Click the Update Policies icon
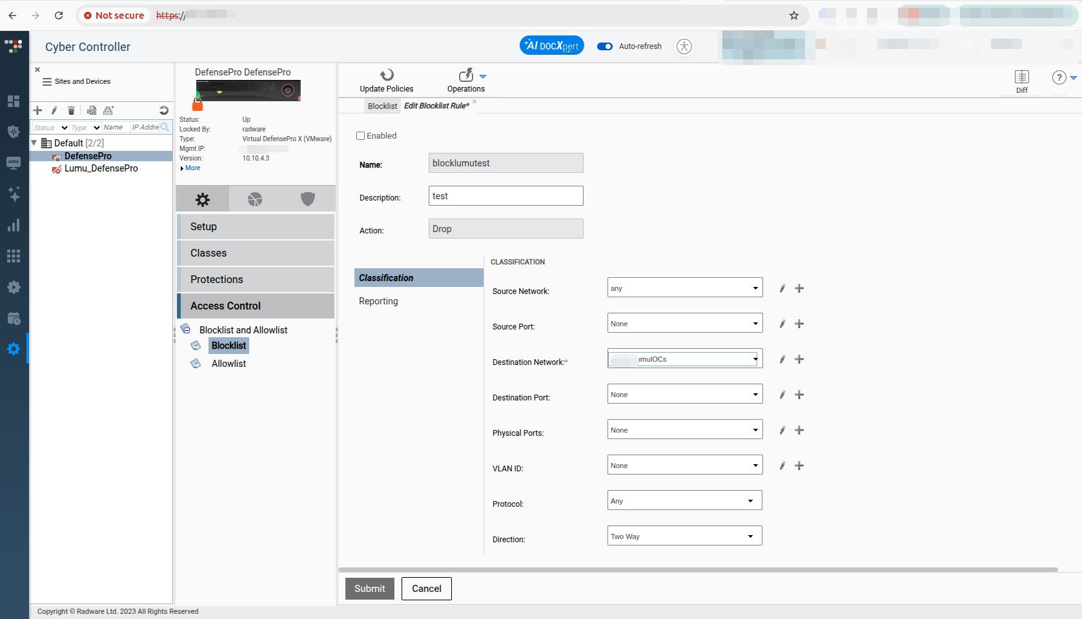The width and height of the screenshot is (1082, 619). 386,75
